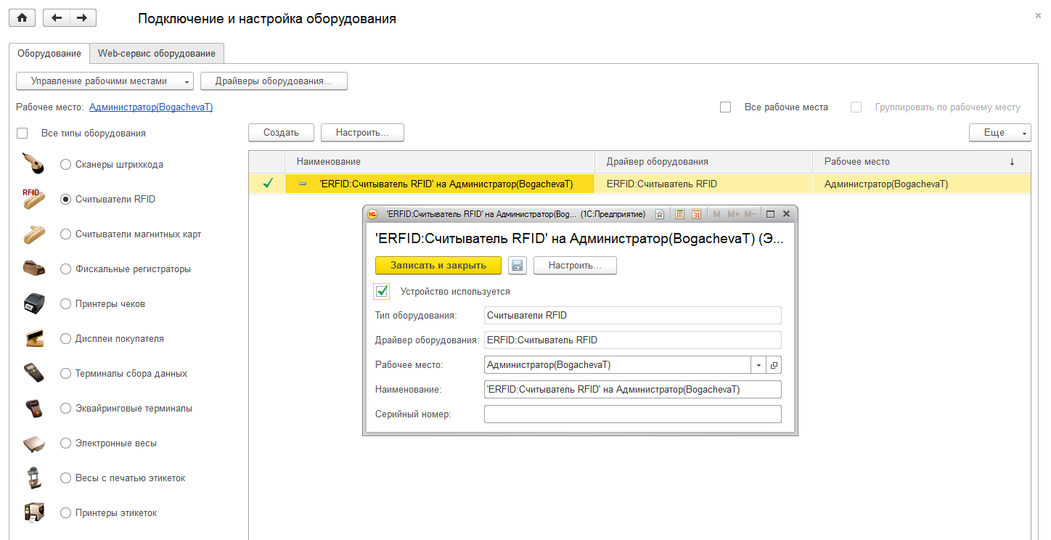Click the electronic scales device icon
The image size is (1051, 540).
33,443
